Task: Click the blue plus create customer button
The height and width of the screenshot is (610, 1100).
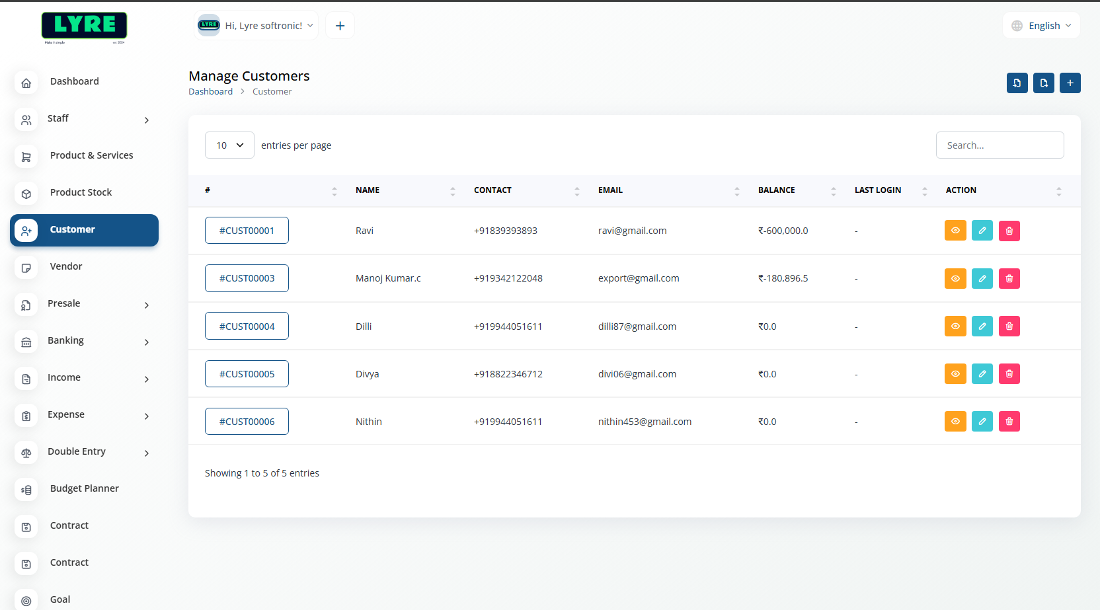Action: click(x=1070, y=83)
